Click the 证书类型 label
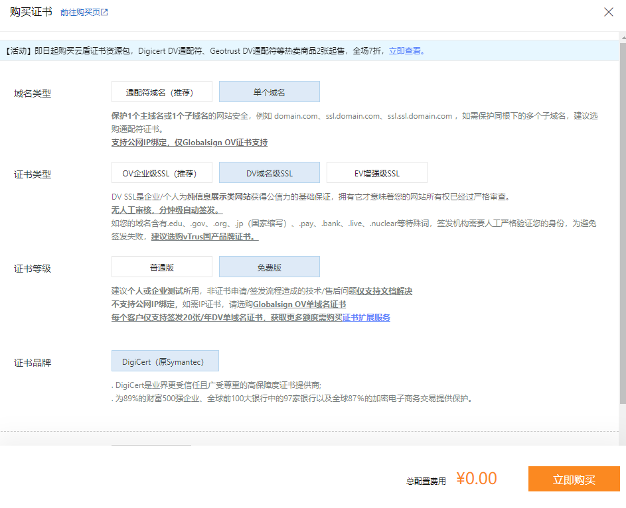Screen dimensions: 626x508 pos(33,174)
